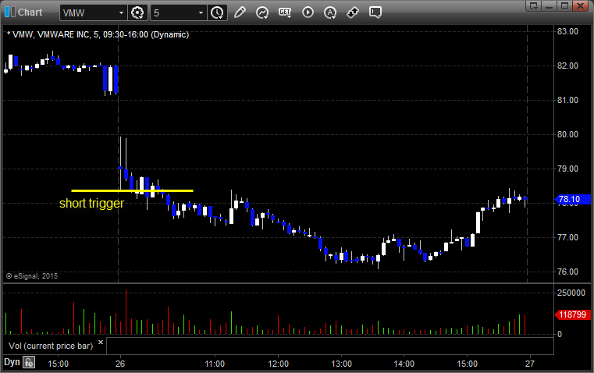
Task: Expand the interval 5 dropdown
Action: (201, 12)
